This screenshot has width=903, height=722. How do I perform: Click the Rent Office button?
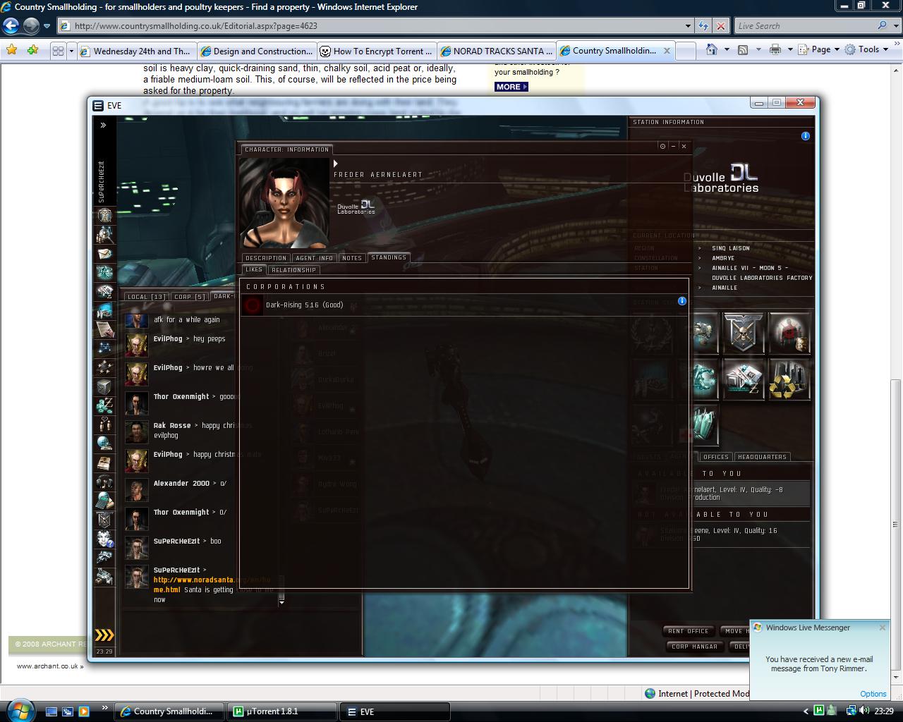(x=689, y=631)
